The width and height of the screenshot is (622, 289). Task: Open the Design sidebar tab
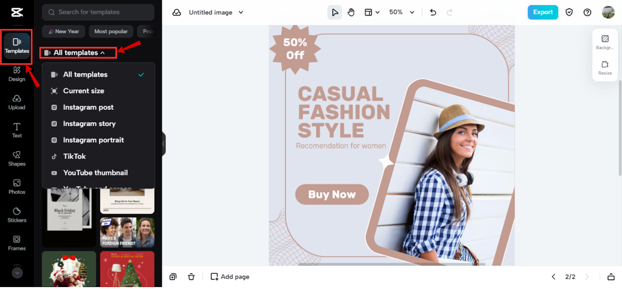pos(17,73)
